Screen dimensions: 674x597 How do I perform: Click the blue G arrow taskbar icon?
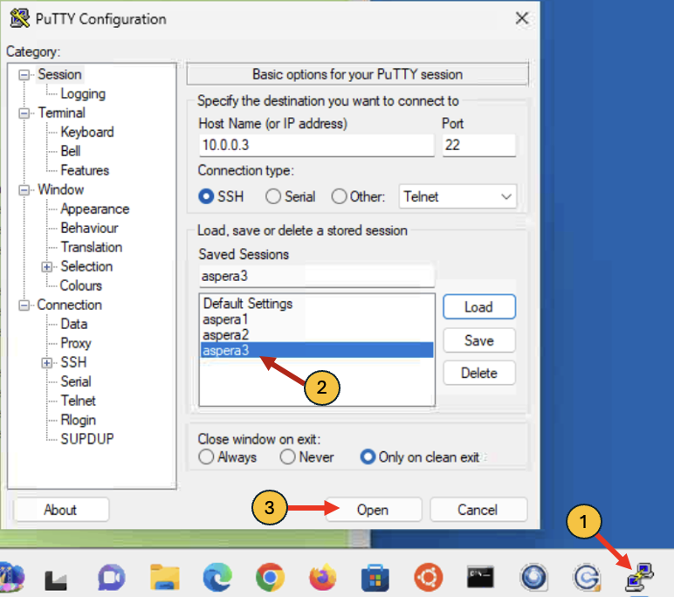(587, 577)
